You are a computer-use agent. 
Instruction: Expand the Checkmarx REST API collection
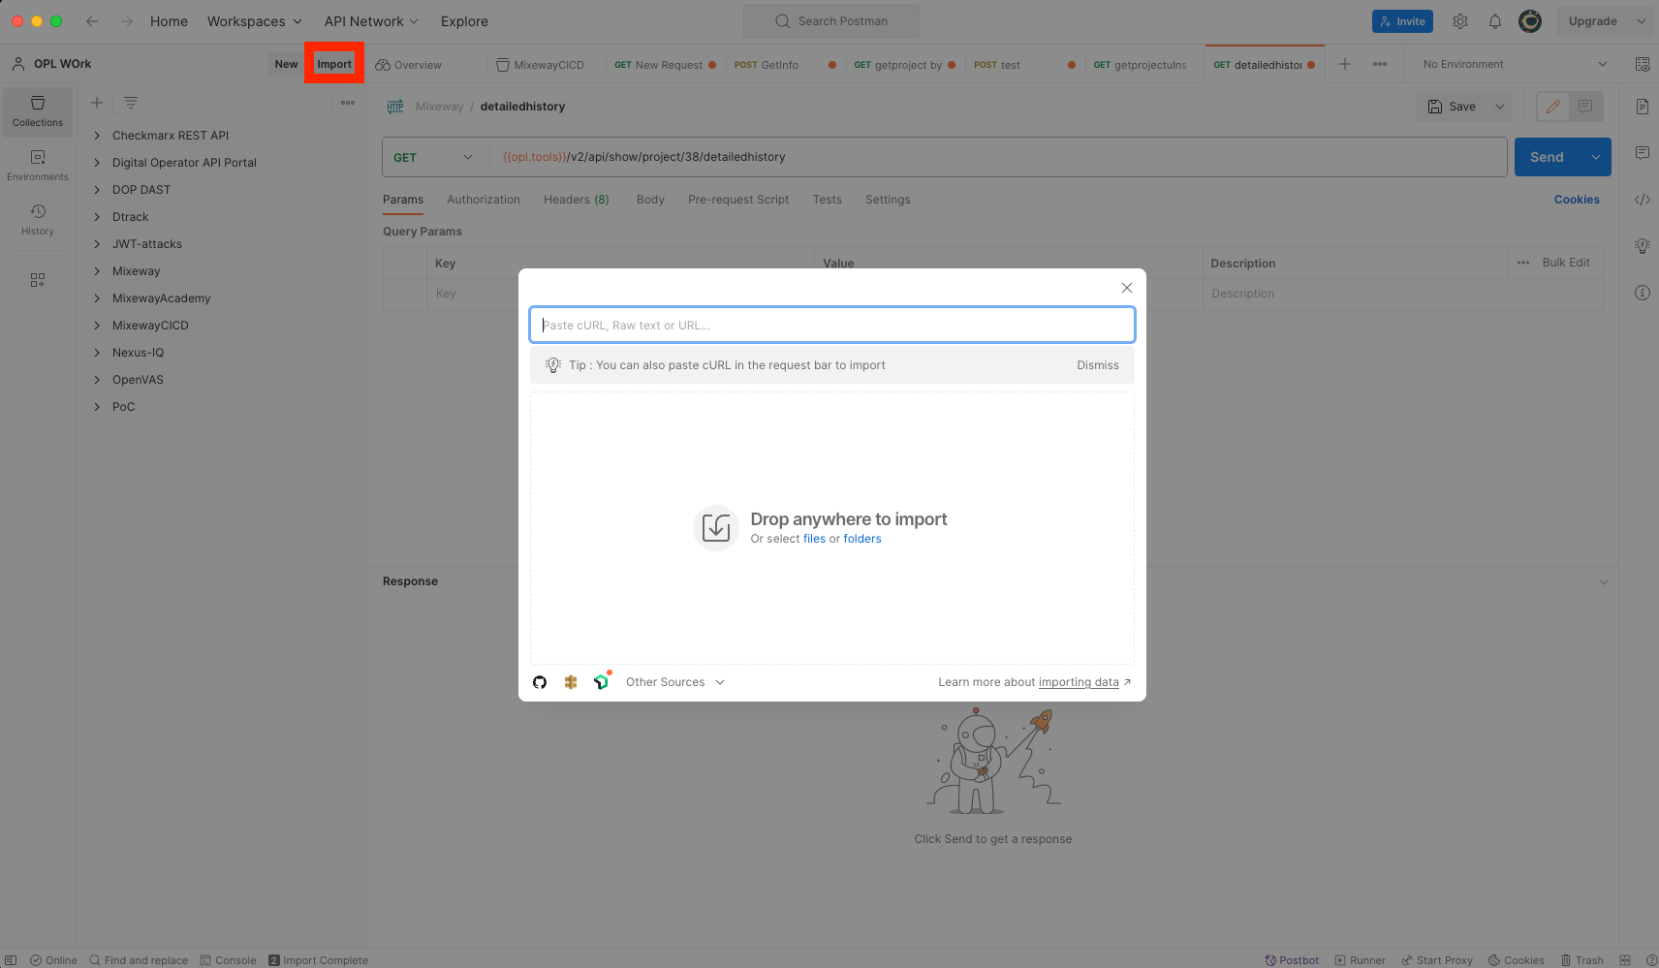[x=97, y=136]
